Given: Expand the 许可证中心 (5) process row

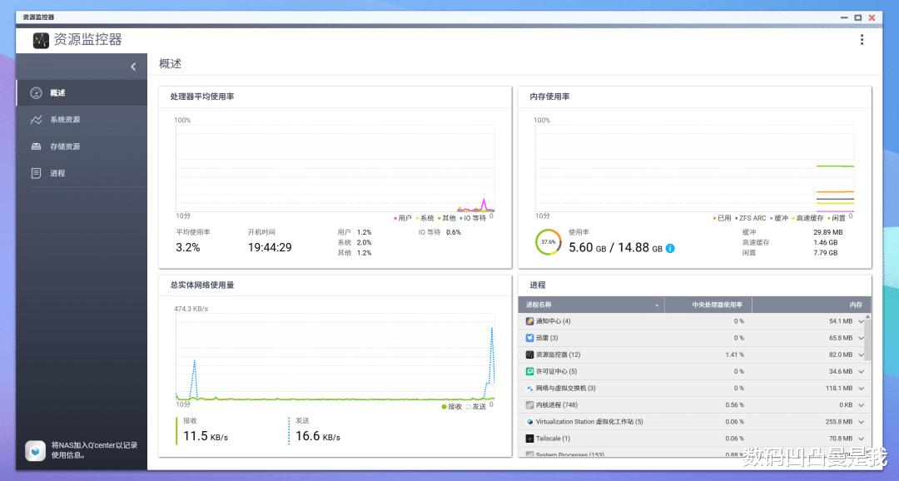Looking at the screenshot, I should pyautogui.click(x=862, y=371).
